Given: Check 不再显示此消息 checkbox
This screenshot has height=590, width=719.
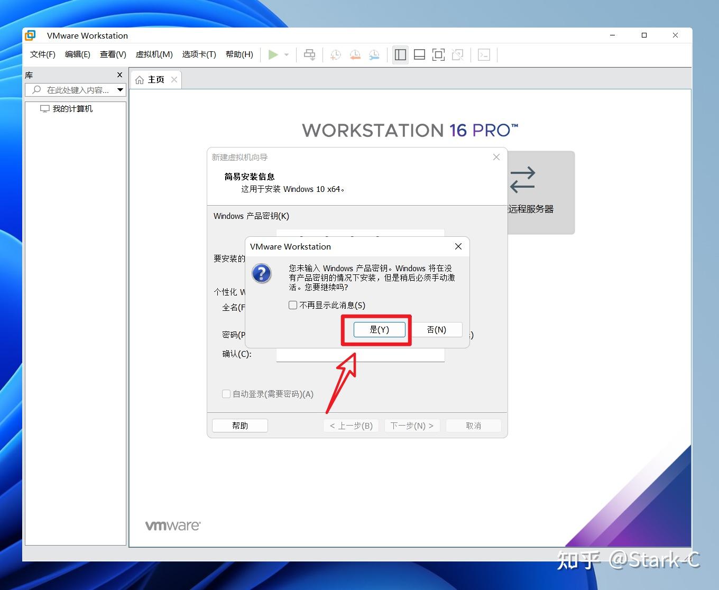Looking at the screenshot, I should (293, 305).
